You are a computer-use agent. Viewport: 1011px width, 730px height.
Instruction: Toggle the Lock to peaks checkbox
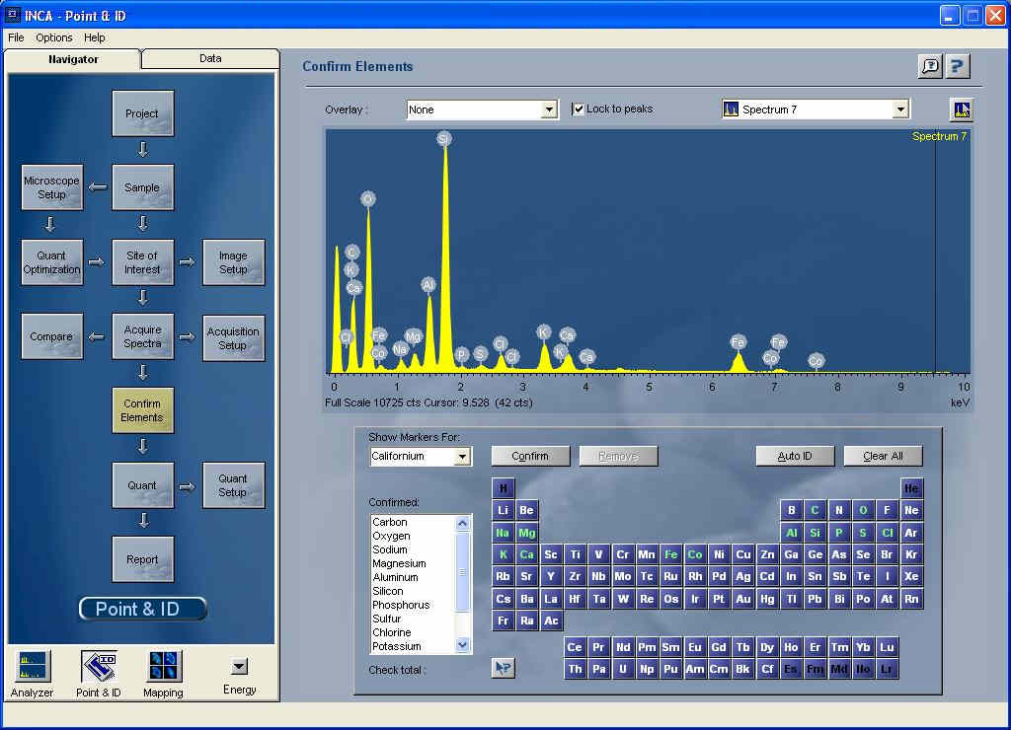tap(580, 109)
